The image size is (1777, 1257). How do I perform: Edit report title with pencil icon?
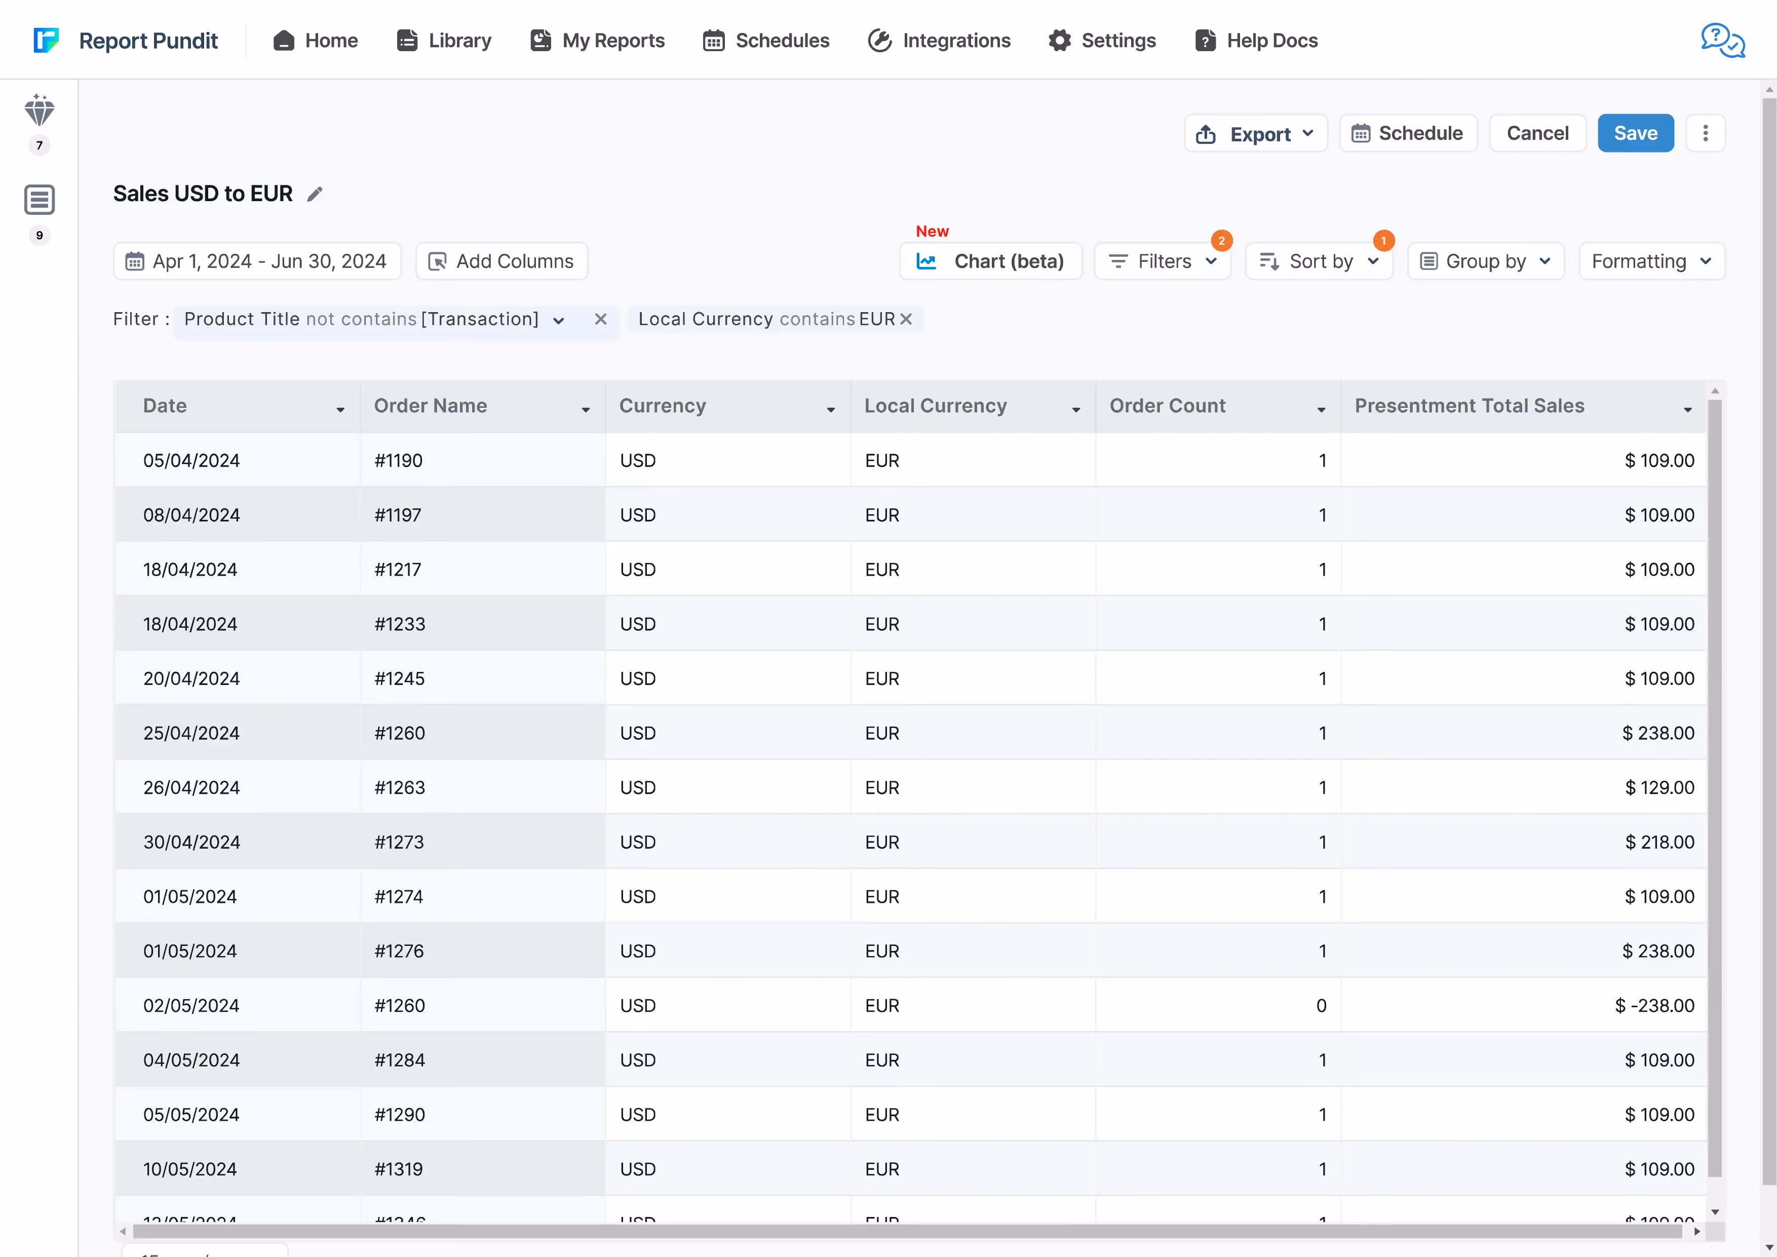(x=314, y=194)
